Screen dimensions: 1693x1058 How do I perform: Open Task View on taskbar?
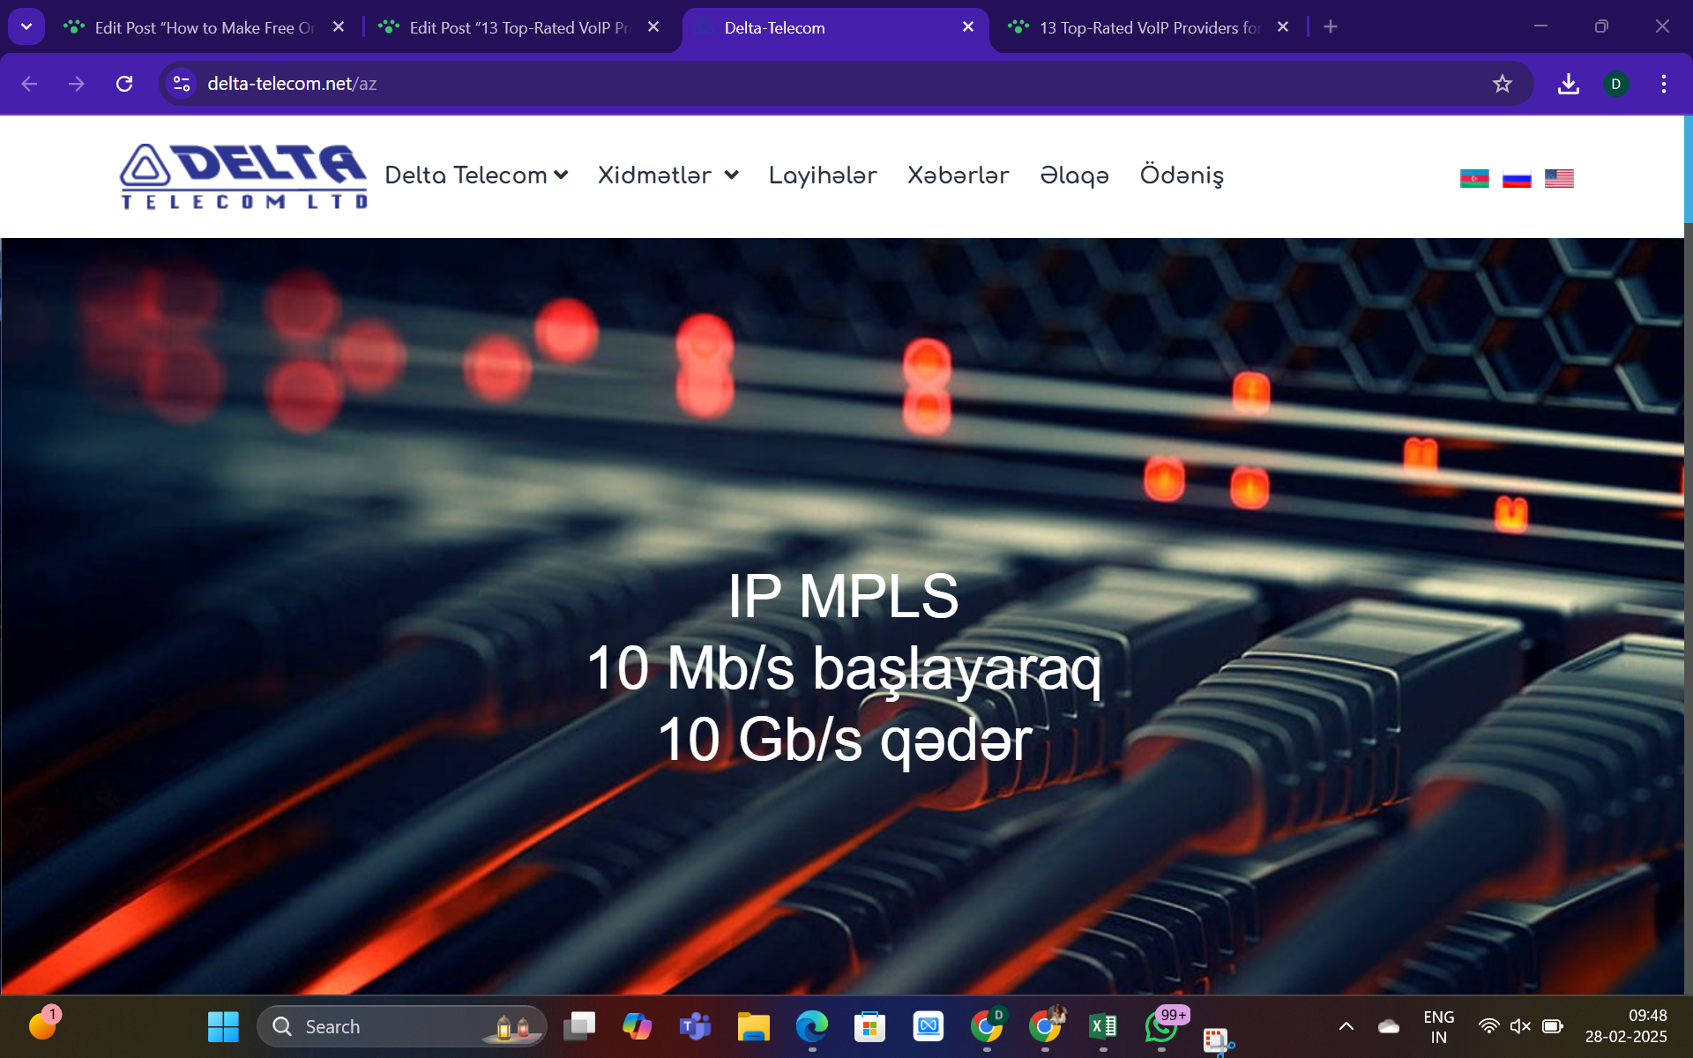point(579,1026)
